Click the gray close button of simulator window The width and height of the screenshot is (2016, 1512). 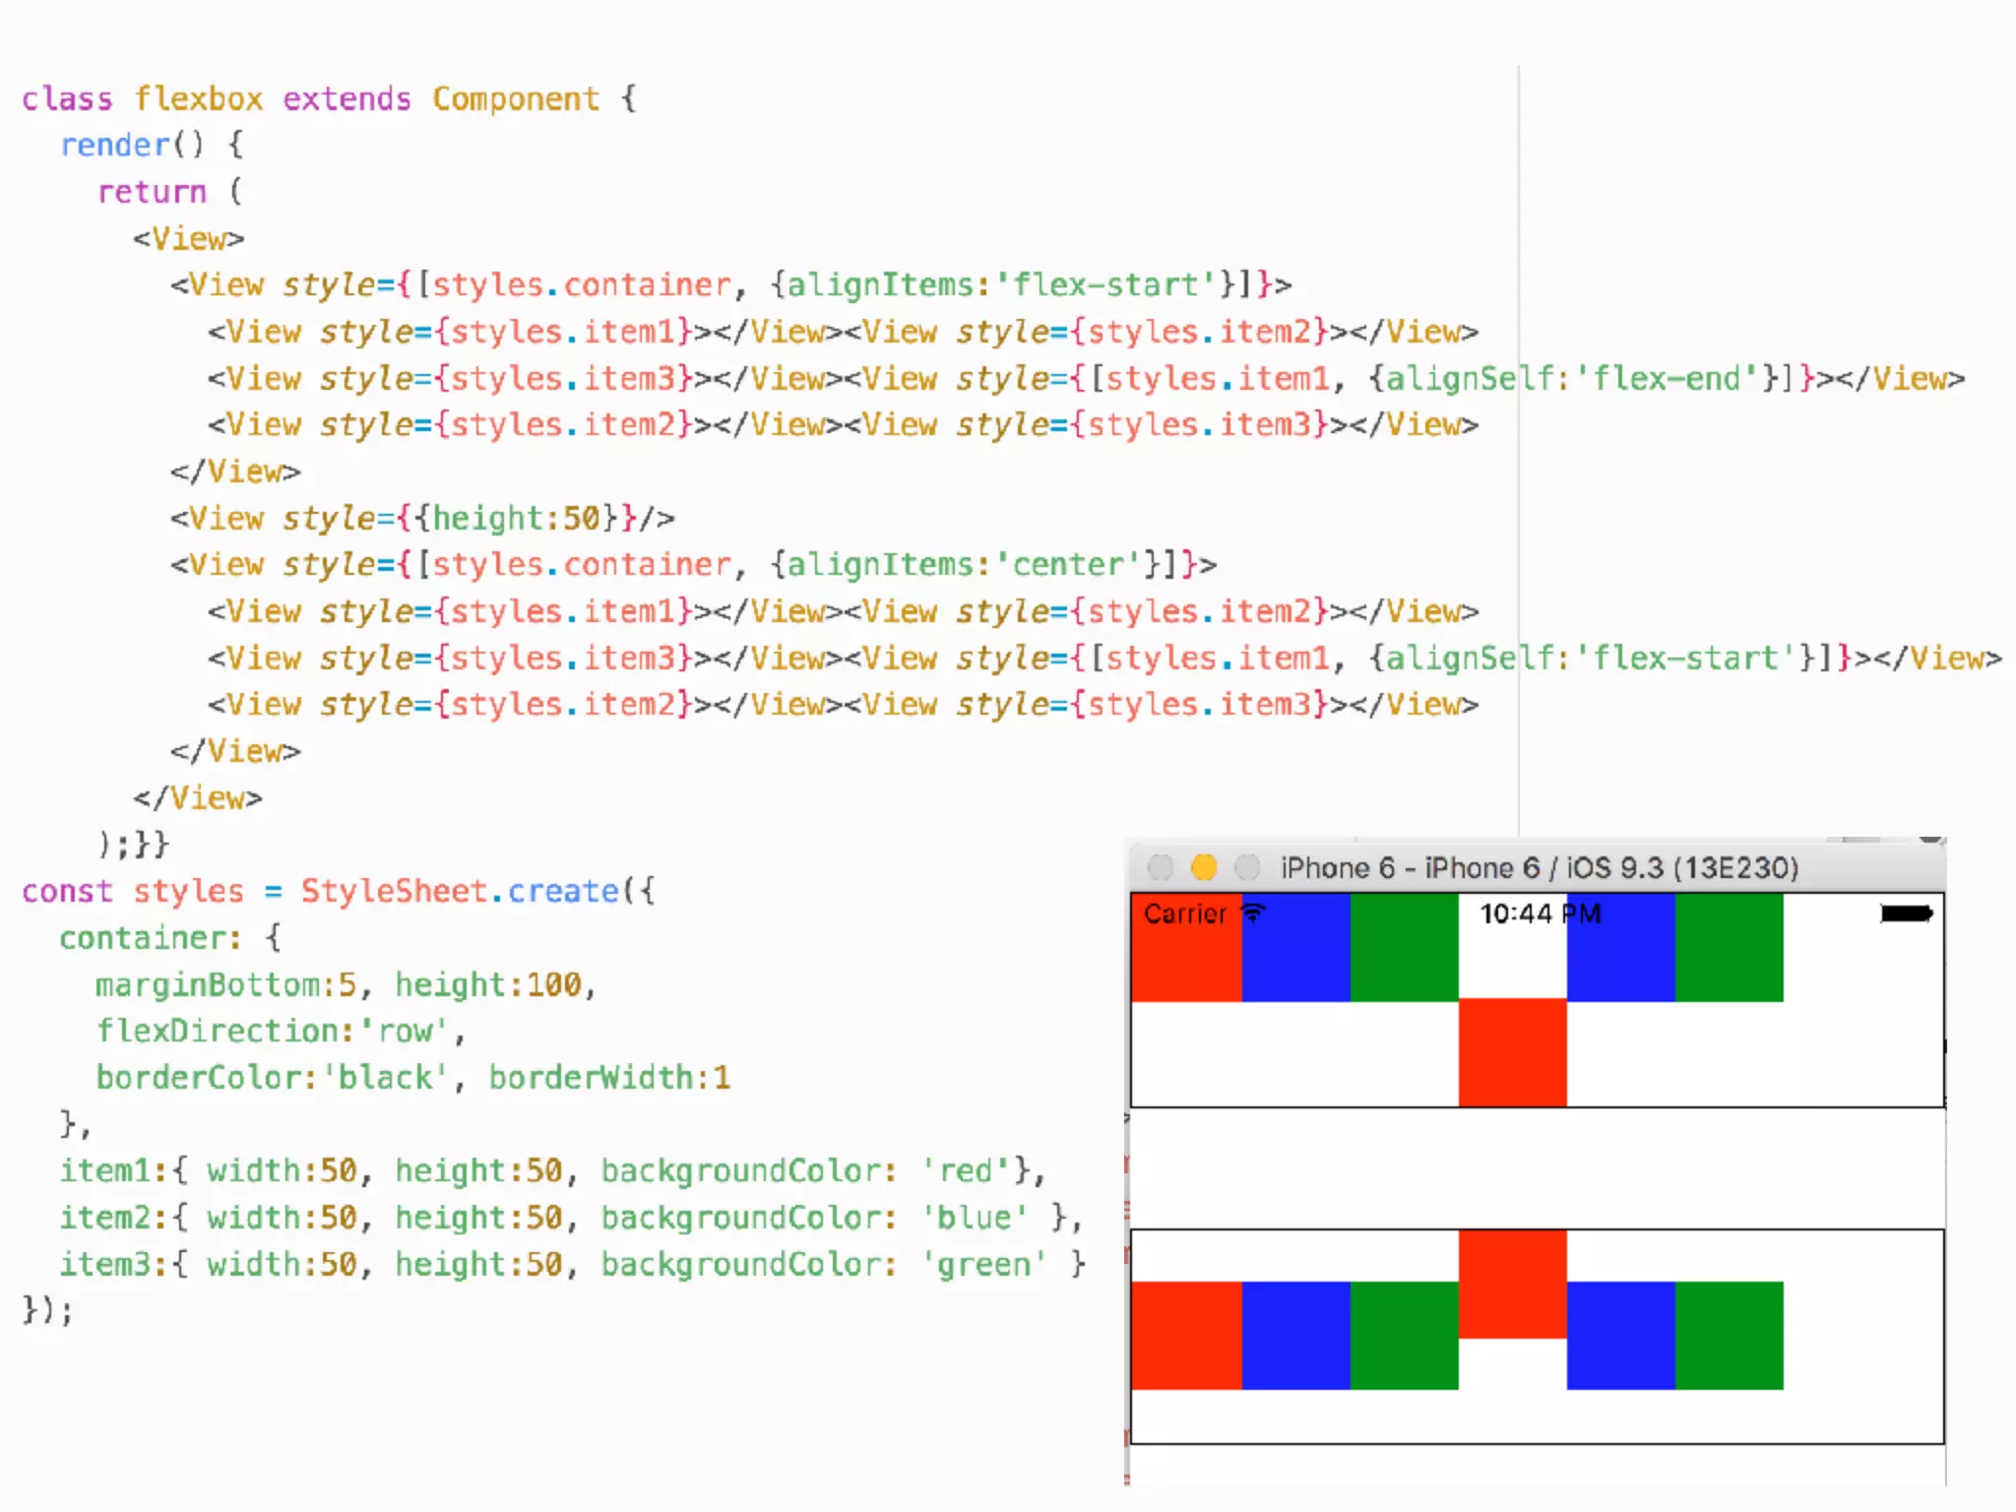[1161, 867]
